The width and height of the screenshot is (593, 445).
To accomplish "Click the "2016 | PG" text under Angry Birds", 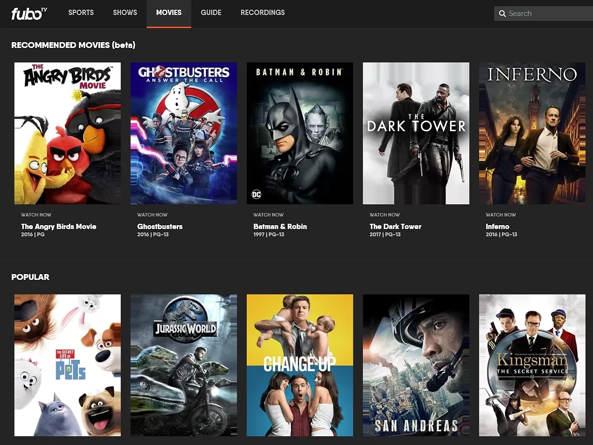I will click(33, 234).
